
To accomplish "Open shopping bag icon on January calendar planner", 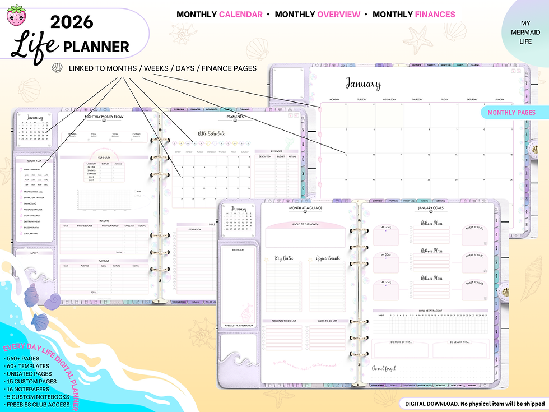I will (x=498, y=65).
